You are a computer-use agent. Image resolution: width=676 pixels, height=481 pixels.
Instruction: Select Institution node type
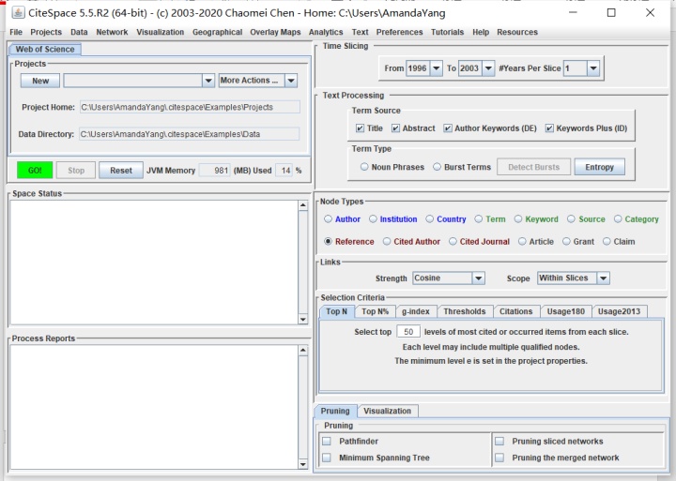click(373, 219)
